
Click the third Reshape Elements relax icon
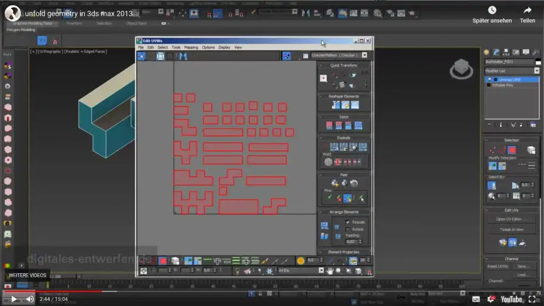tap(355, 105)
